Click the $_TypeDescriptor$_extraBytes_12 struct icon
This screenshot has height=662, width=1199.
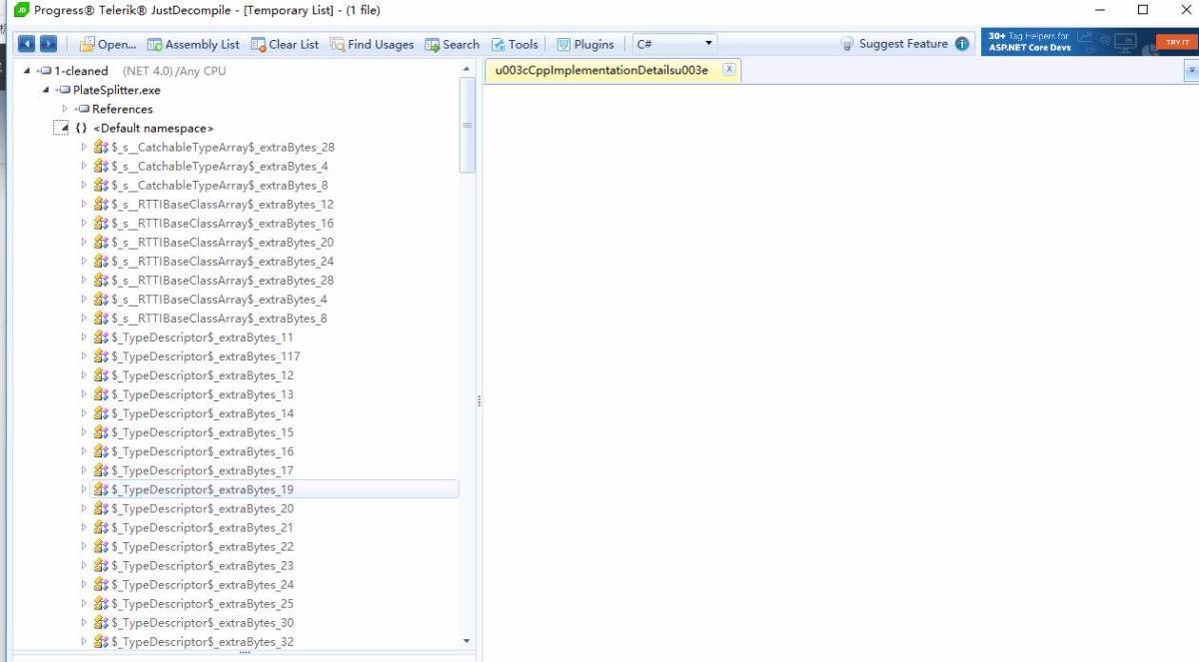tap(101, 375)
